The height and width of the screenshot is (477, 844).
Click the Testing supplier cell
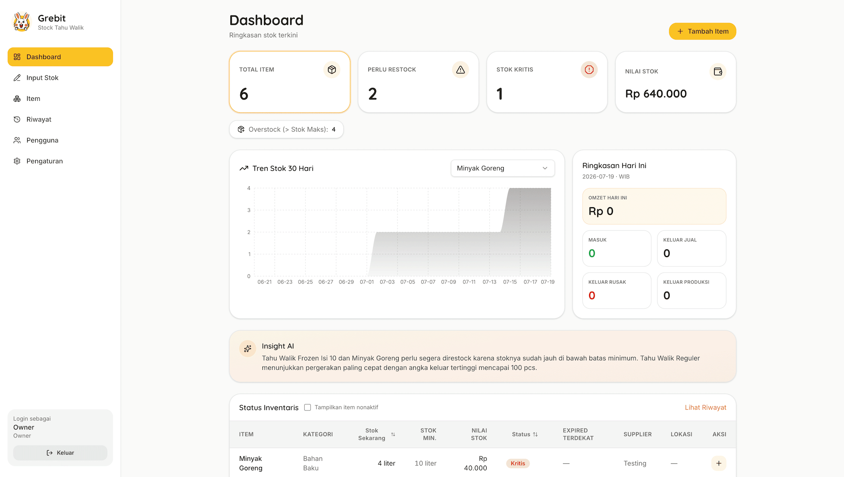pos(635,463)
